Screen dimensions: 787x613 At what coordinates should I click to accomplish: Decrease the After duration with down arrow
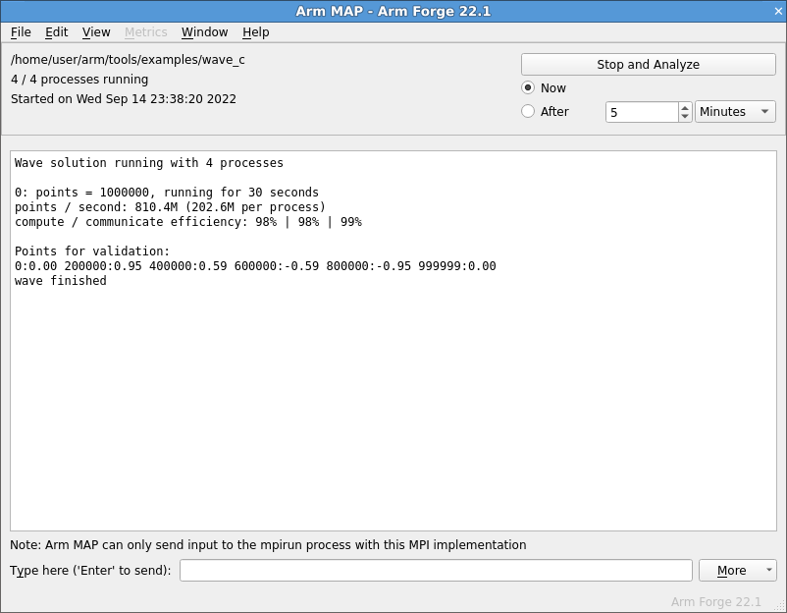click(685, 117)
